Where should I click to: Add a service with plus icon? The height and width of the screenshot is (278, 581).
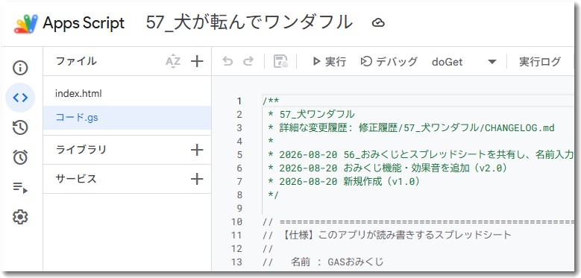197,179
